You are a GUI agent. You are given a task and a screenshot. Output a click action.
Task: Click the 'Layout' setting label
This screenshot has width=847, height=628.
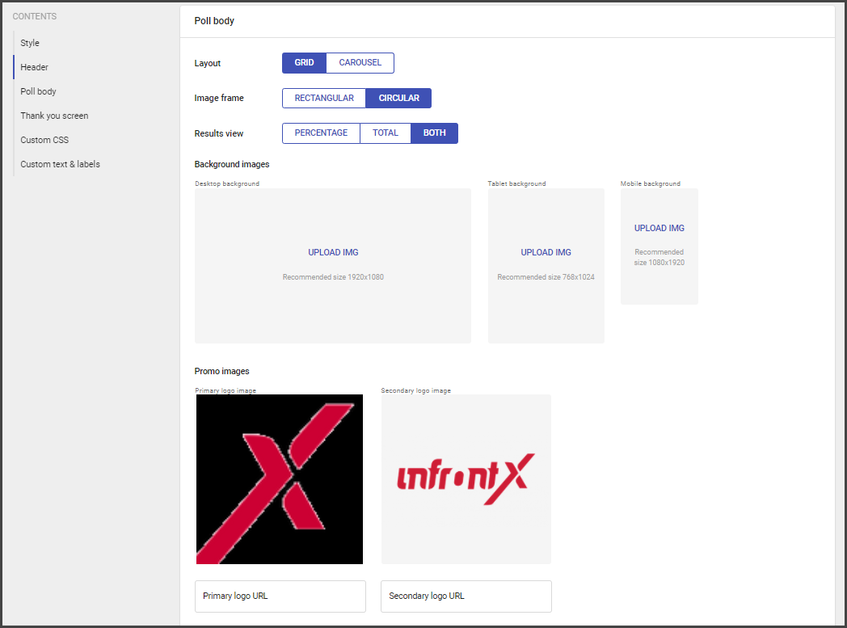point(208,63)
